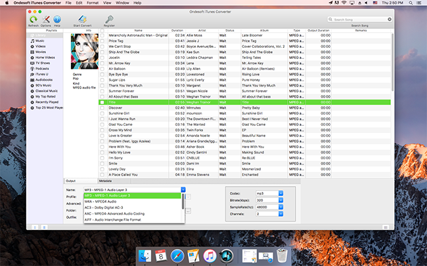Click the album artwork thumbnail
This screenshot has width=427, height=266.
click(x=85, y=51)
